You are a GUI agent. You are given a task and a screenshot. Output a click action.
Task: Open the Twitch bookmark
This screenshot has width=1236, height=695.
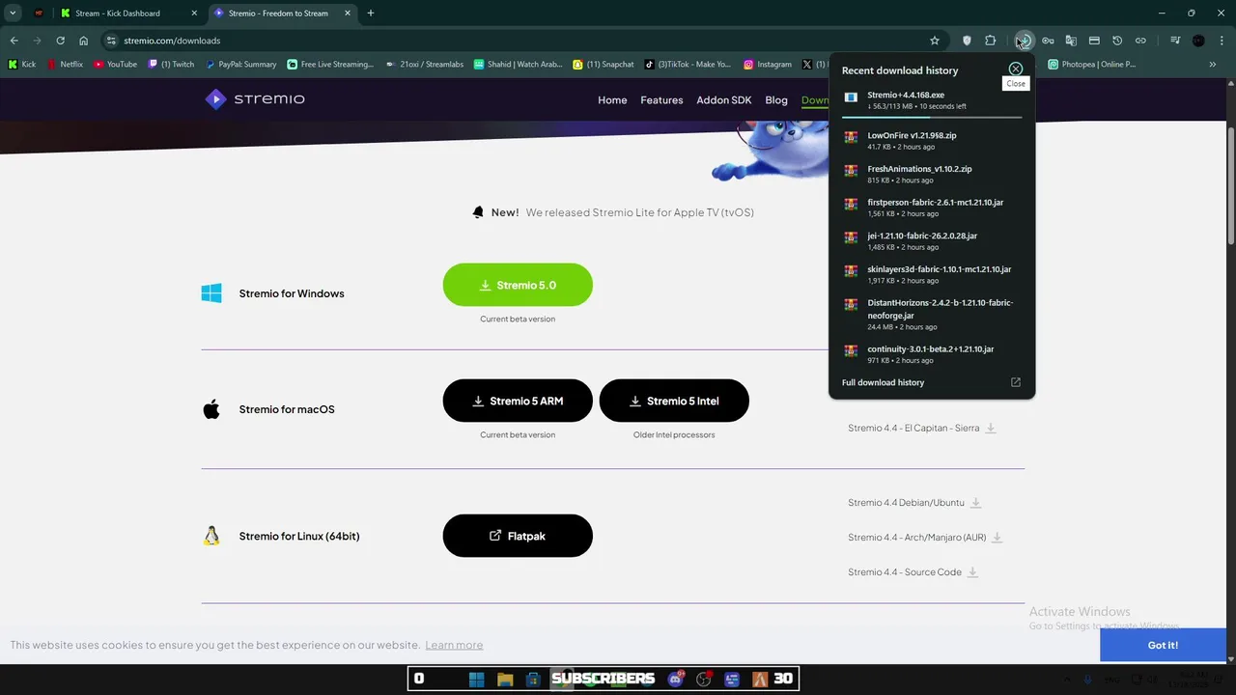pyautogui.click(x=171, y=65)
